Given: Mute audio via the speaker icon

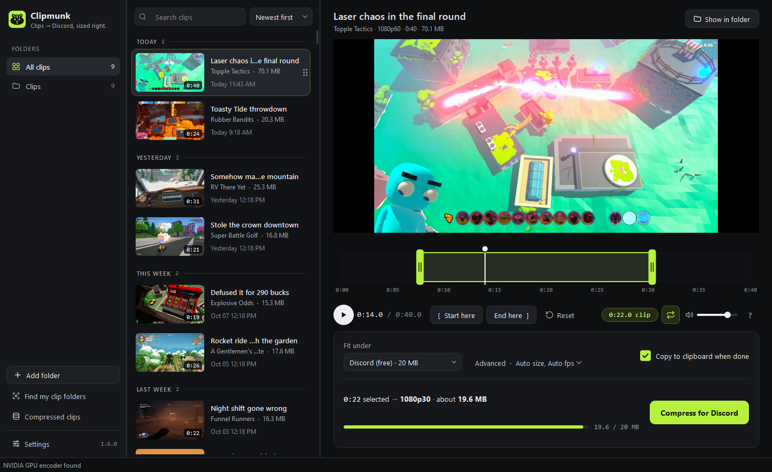Looking at the screenshot, I should (689, 315).
